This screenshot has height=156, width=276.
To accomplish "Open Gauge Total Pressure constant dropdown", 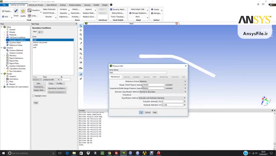I will click(175, 85).
